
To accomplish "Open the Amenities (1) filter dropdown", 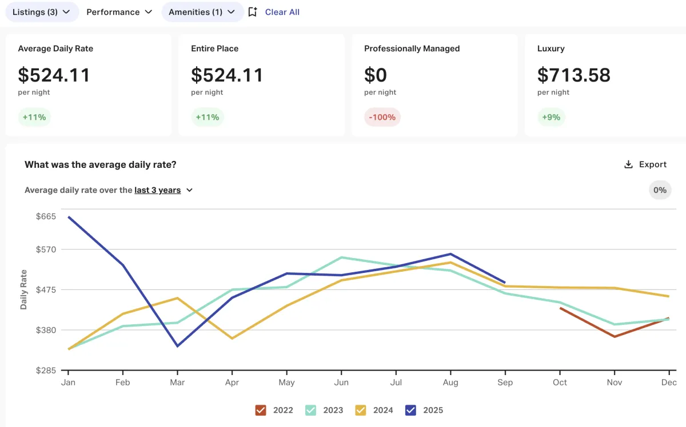I will [x=202, y=12].
